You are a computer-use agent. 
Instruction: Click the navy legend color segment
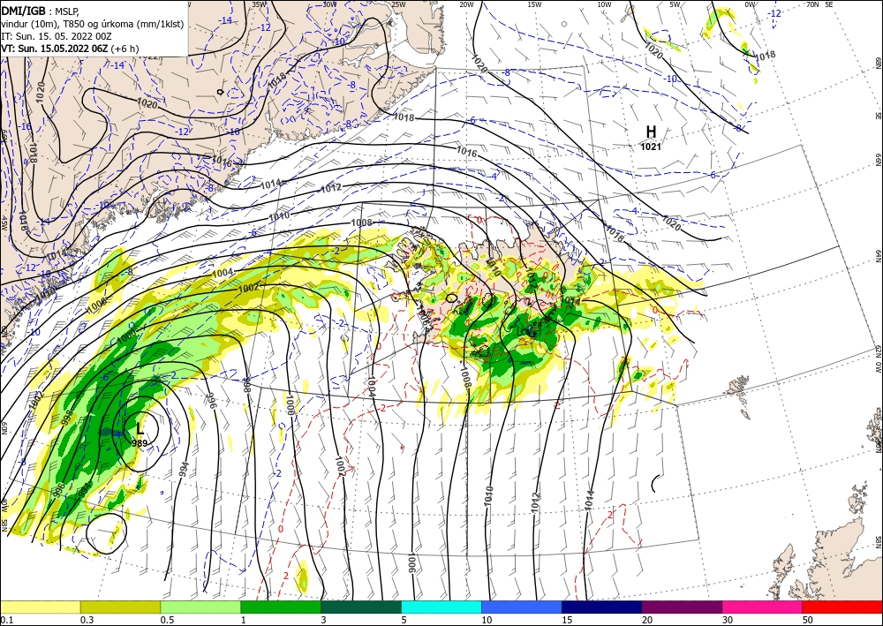(x=602, y=607)
